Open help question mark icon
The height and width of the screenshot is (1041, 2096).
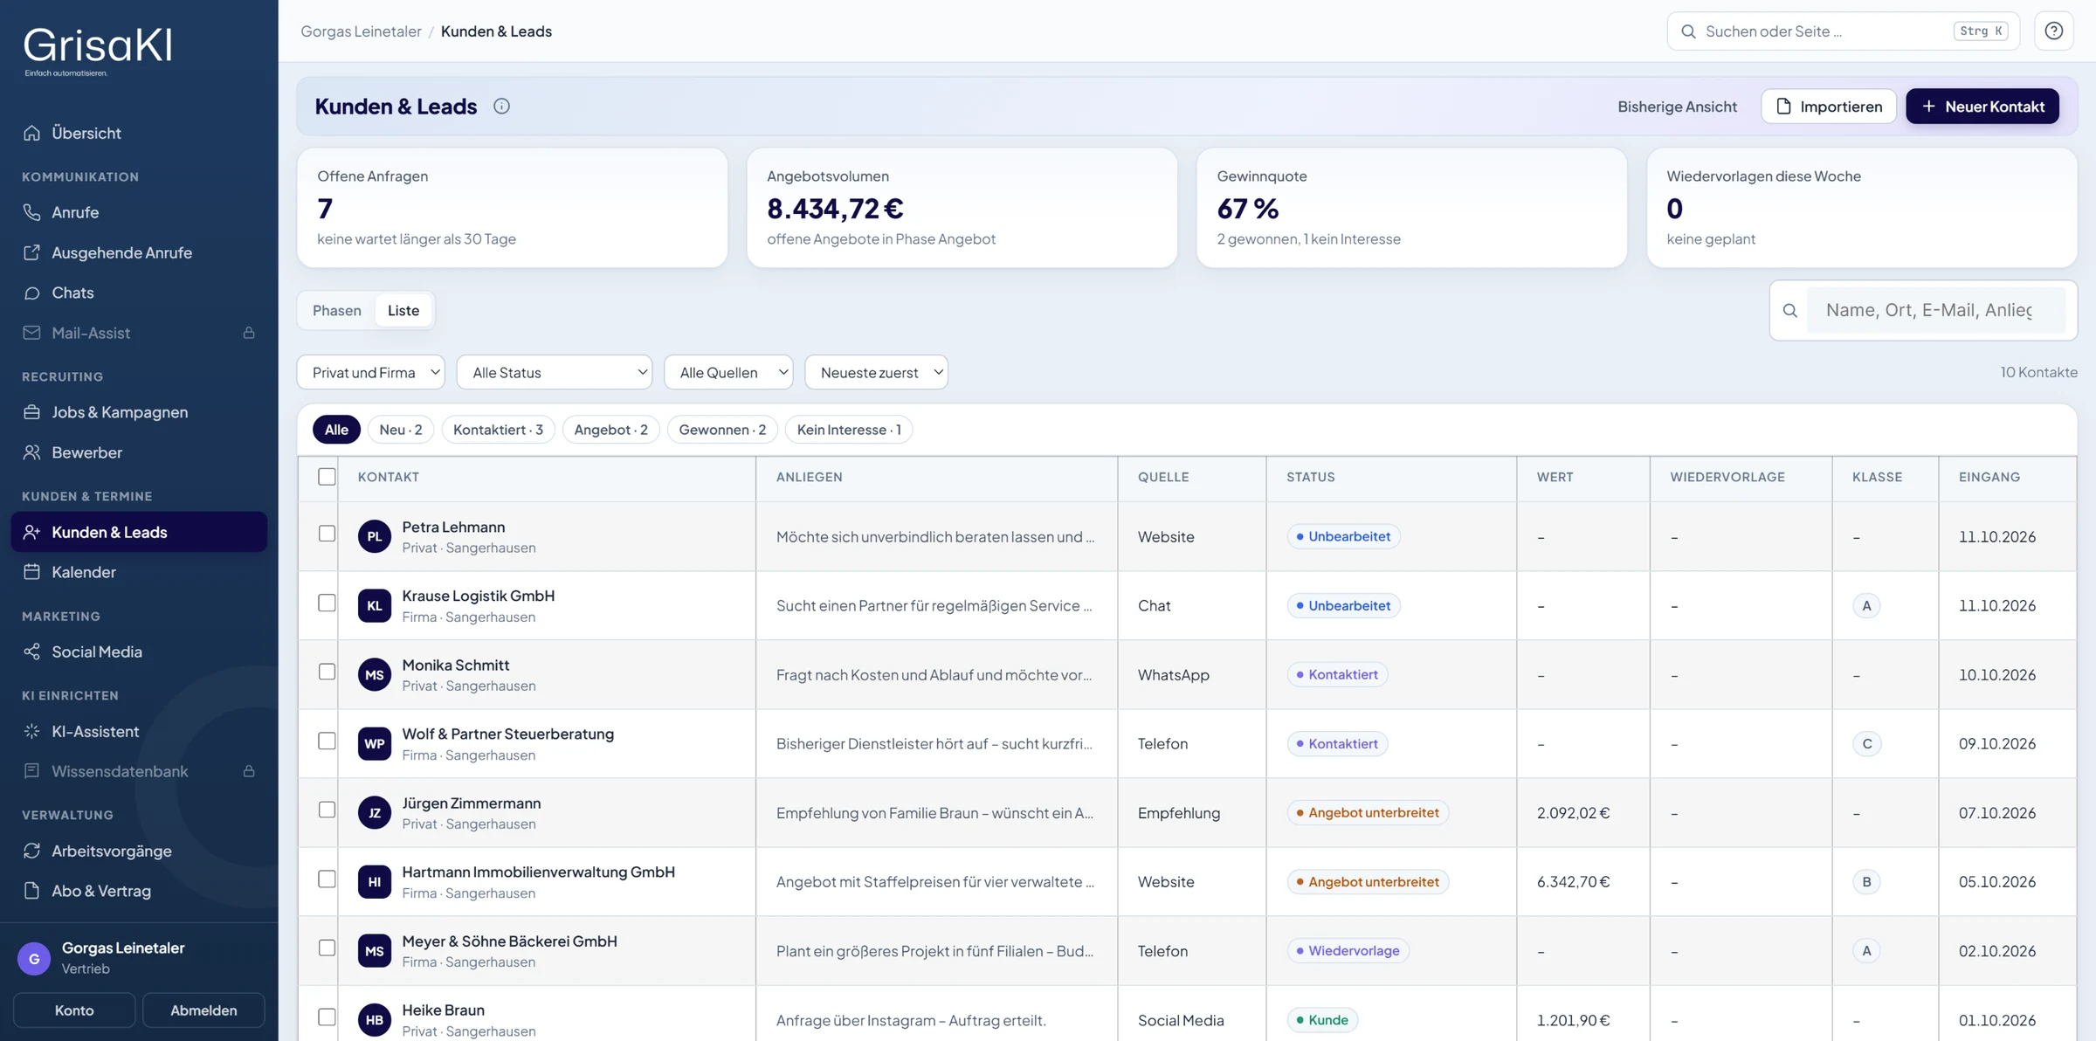pos(2054,31)
